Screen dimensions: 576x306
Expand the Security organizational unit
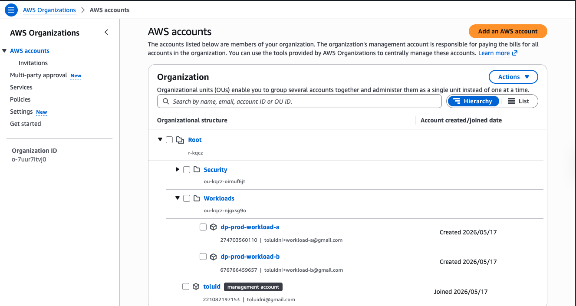177,169
